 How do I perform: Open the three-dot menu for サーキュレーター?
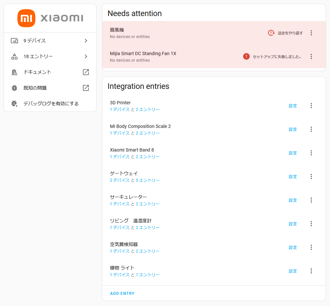(x=311, y=200)
